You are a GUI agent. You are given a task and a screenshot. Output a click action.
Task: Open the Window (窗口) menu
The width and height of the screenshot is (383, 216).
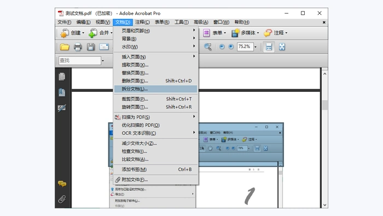click(x=221, y=22)
